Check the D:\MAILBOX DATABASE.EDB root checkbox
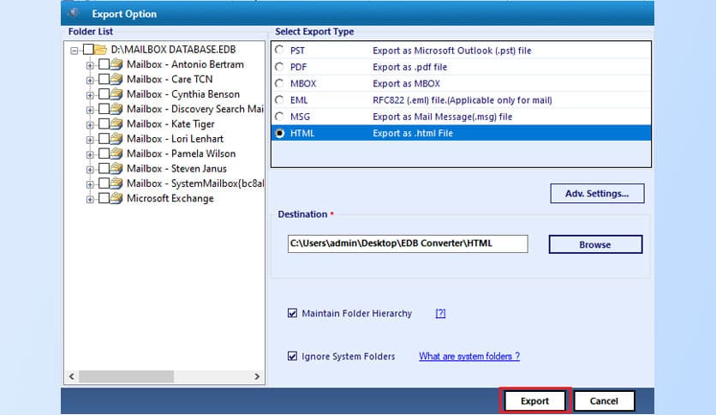 click(x=88, y=50)
